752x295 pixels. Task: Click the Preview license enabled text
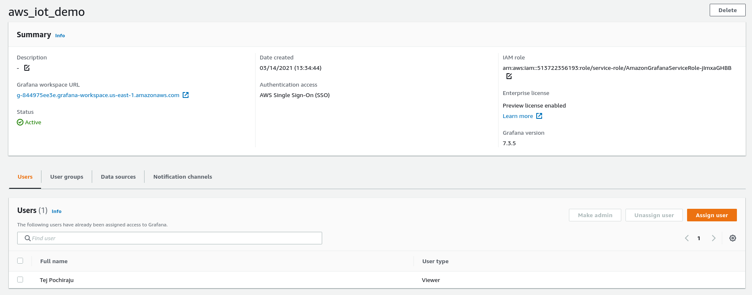pos(534,105)
